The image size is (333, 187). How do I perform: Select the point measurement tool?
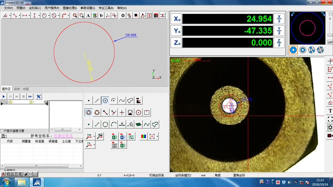(89, 100)
